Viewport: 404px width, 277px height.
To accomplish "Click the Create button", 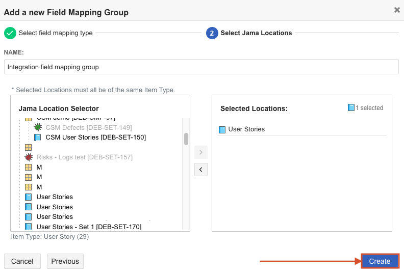I will (x=380, y=261).
